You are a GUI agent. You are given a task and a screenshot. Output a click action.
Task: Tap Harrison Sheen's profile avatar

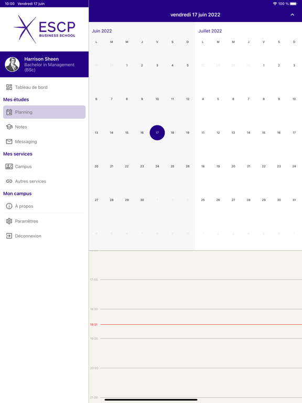tap(12, 64)
